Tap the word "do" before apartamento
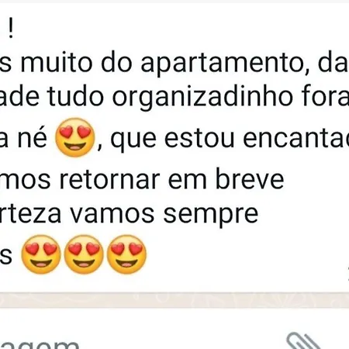349x349 pixels. point(116,63)
